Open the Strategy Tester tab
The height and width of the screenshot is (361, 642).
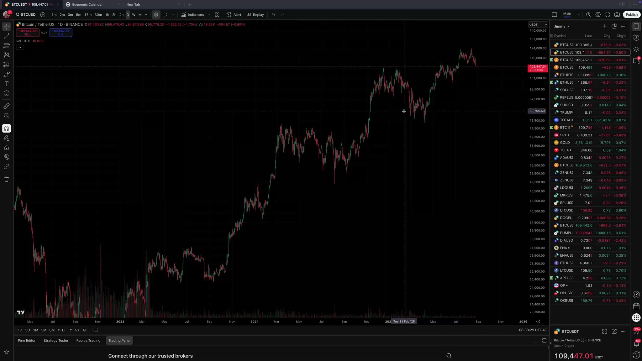(56, 341)
